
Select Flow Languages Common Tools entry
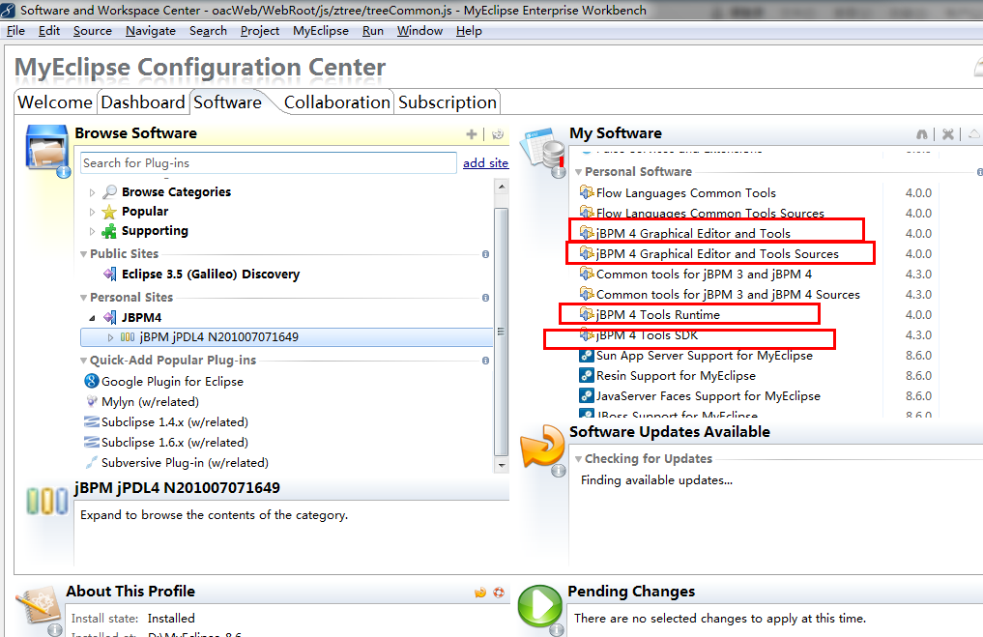[x=686, y=193]
